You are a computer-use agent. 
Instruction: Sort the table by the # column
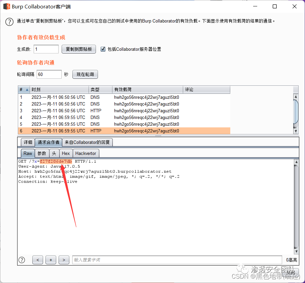24,89
